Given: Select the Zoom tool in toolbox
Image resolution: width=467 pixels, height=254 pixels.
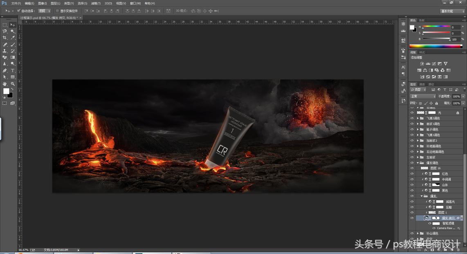Looking at the screenshot, I should point(13,84).
